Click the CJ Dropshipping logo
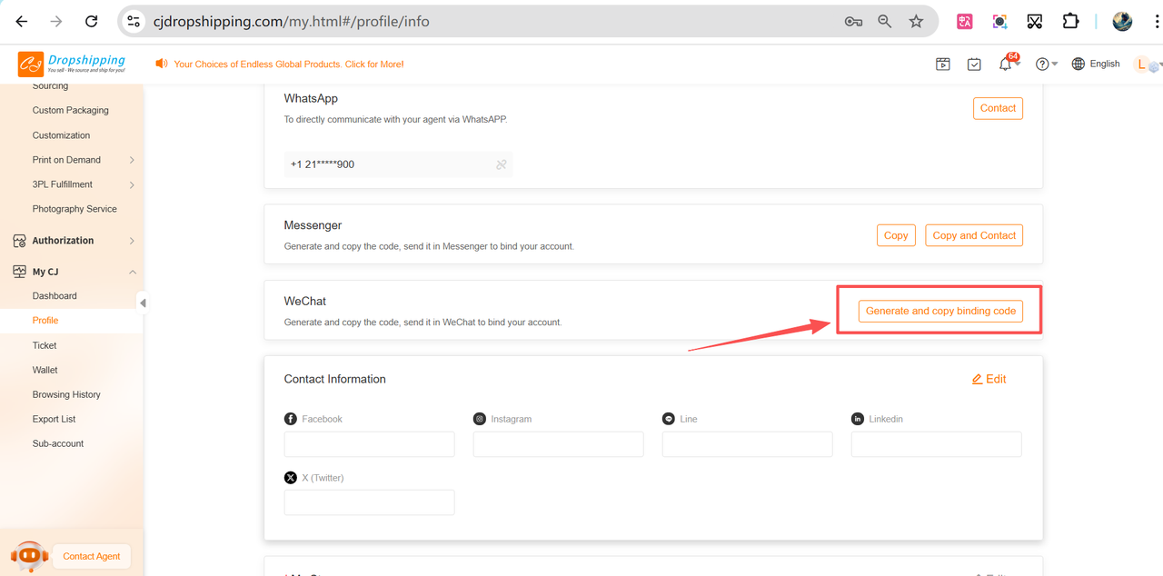This screenshot has height=576, width=1163. point(72,64)
